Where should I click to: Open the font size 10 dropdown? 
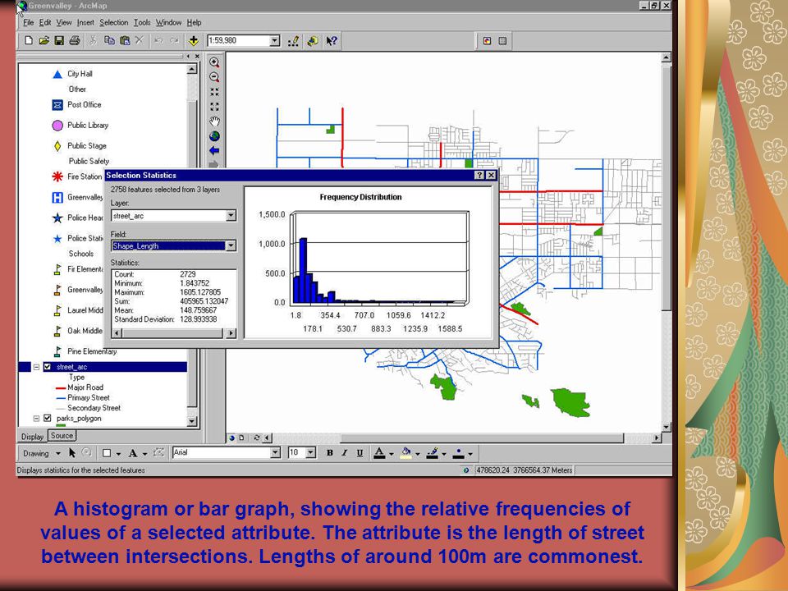pos(310,453)
